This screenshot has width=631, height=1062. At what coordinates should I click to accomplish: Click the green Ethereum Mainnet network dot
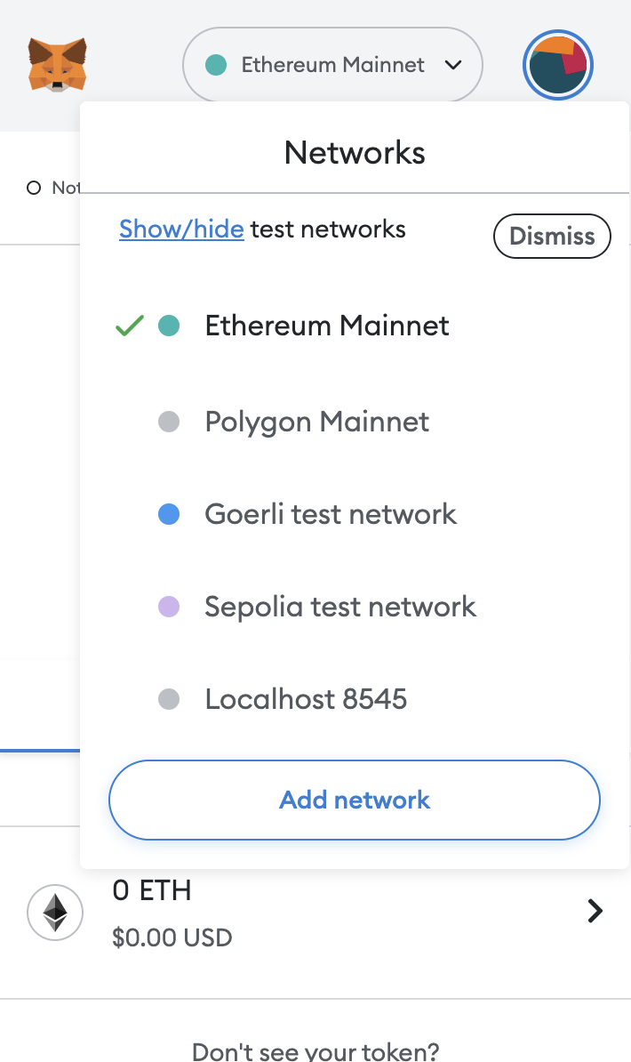pos(168,326)
